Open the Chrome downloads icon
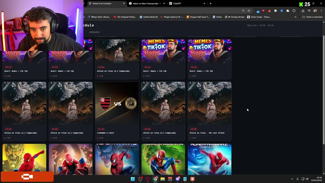 303,11
